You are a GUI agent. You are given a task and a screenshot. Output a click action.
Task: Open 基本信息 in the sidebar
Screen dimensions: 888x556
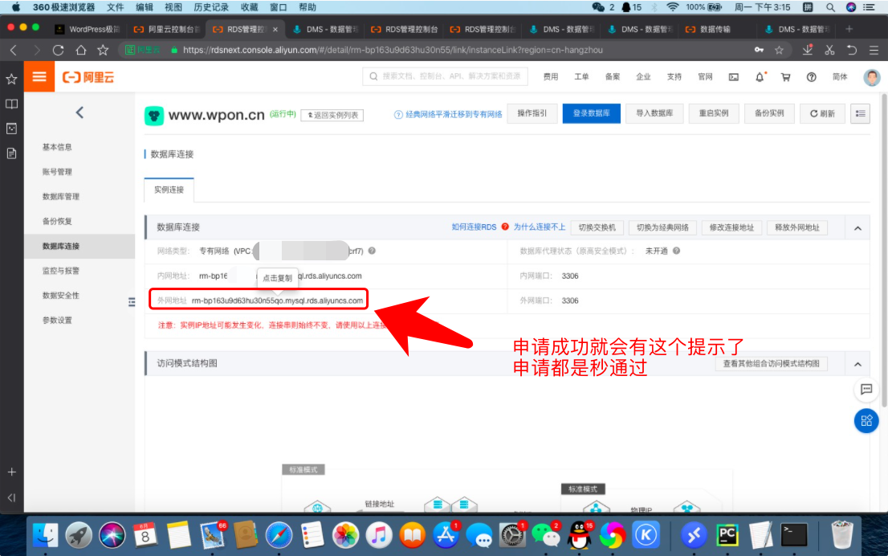(57, 147)
